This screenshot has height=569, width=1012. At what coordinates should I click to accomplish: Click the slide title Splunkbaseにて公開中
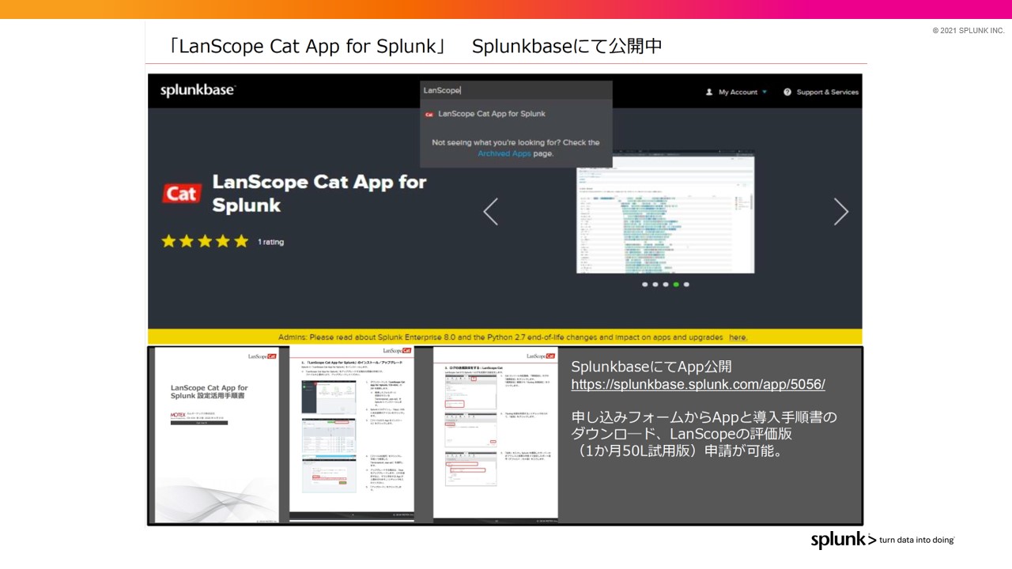pyautogui.click(x=567, y=47)
